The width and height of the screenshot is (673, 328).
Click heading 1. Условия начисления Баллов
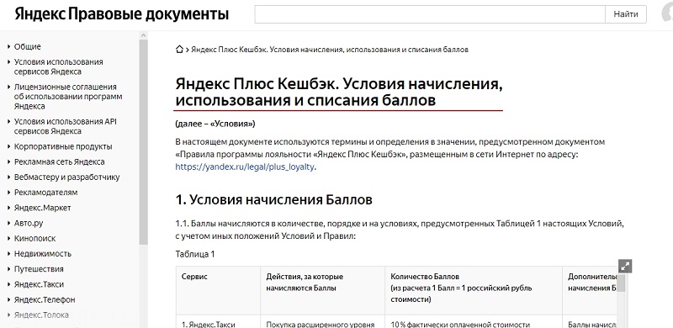[x=274, y=199]
